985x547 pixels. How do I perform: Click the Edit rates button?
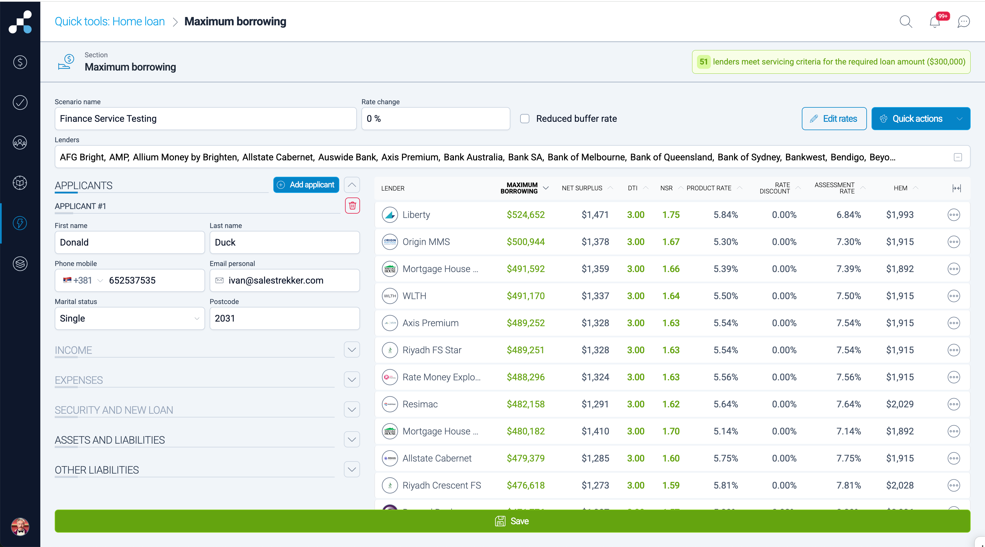(x=834, y=119)
